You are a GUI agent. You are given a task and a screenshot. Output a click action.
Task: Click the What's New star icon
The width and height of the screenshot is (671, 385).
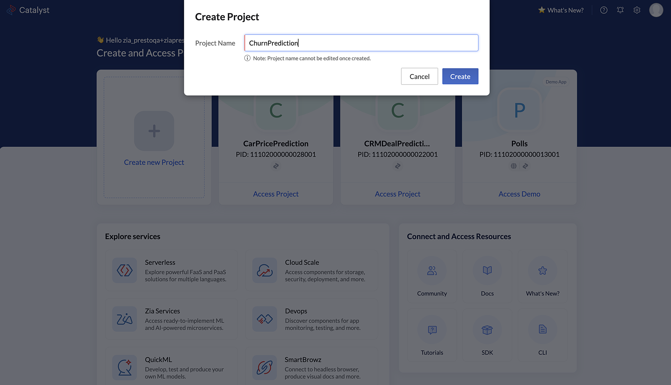(x=541, y=10)
